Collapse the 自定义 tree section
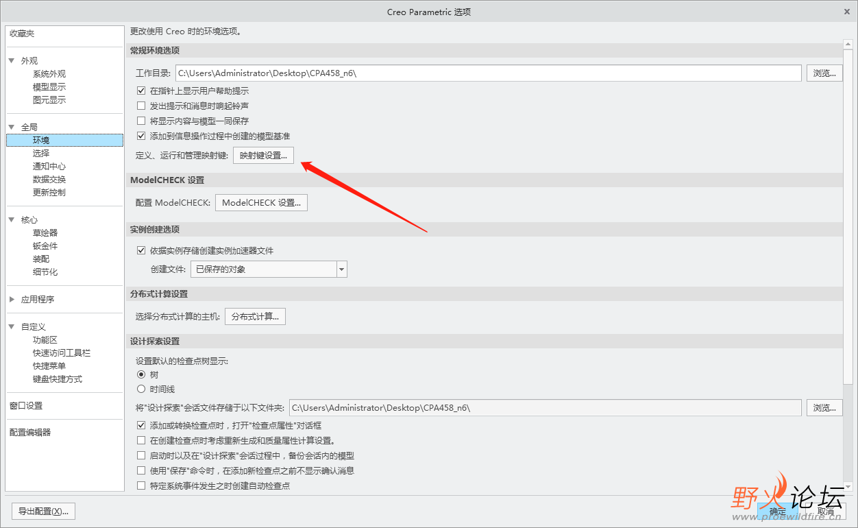Image resolution: width=858 pixels, height=528 pixels. click(x=12, y=326)
